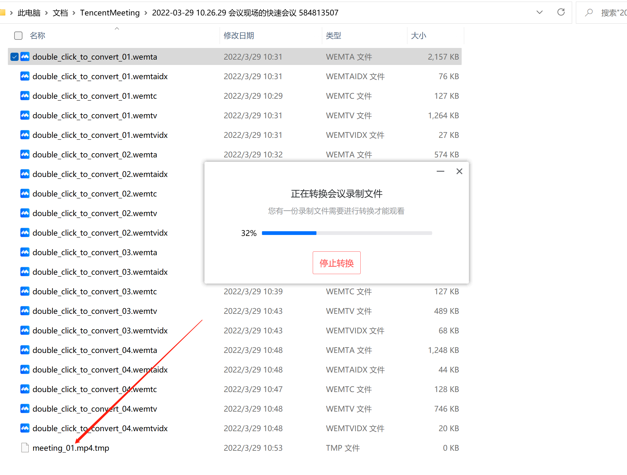
Task: Click the icon of double_click_to_convert_03.wemtc
Action: (25, 291)
